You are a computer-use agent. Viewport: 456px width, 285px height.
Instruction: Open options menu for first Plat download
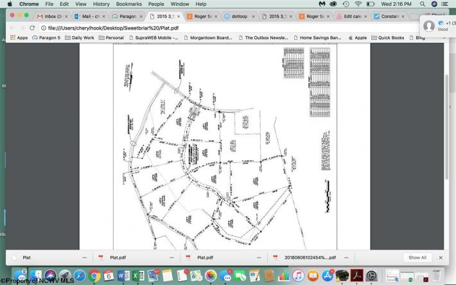click(x=84, y=257)
